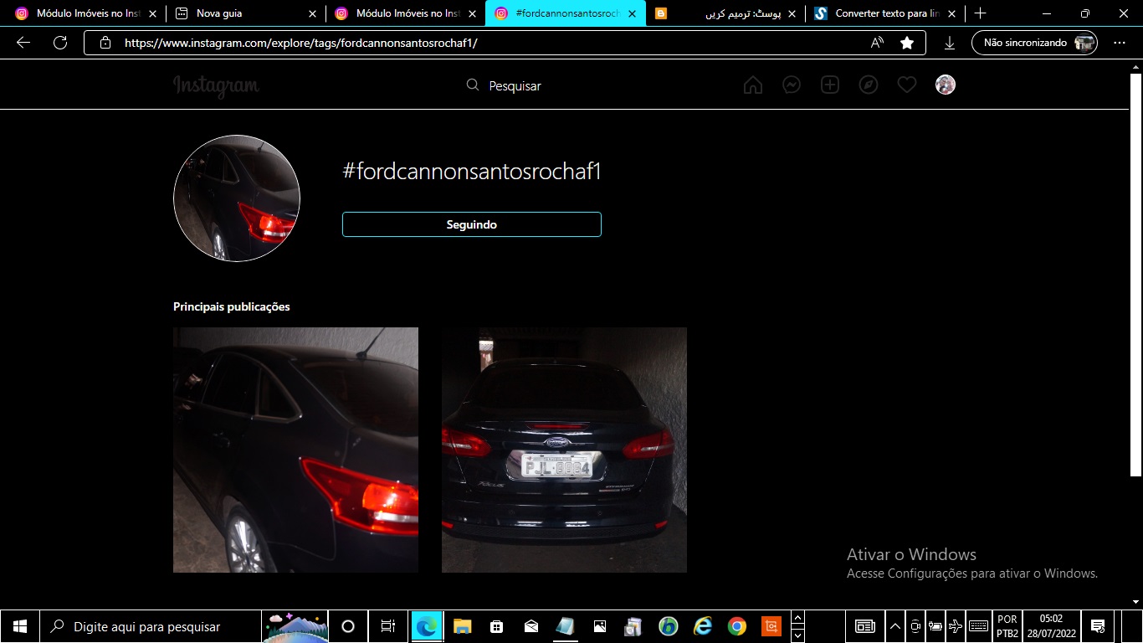Screen dimensions: 1143x643
Task: Open the touch keyboard tray icon
Action: (978, 626)
